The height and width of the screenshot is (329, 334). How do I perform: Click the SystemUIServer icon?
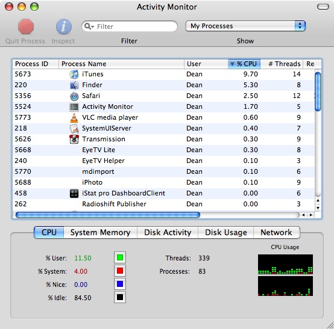74,129
